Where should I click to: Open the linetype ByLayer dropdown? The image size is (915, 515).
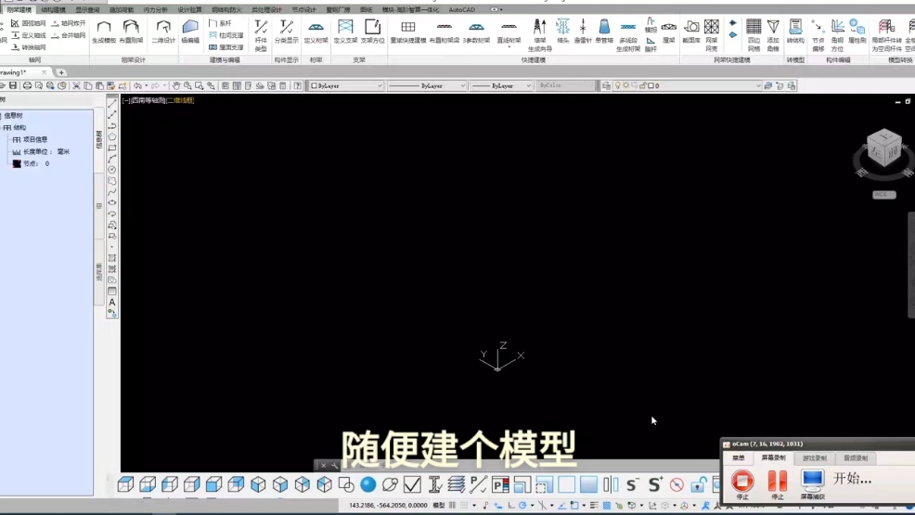point(427,85)
